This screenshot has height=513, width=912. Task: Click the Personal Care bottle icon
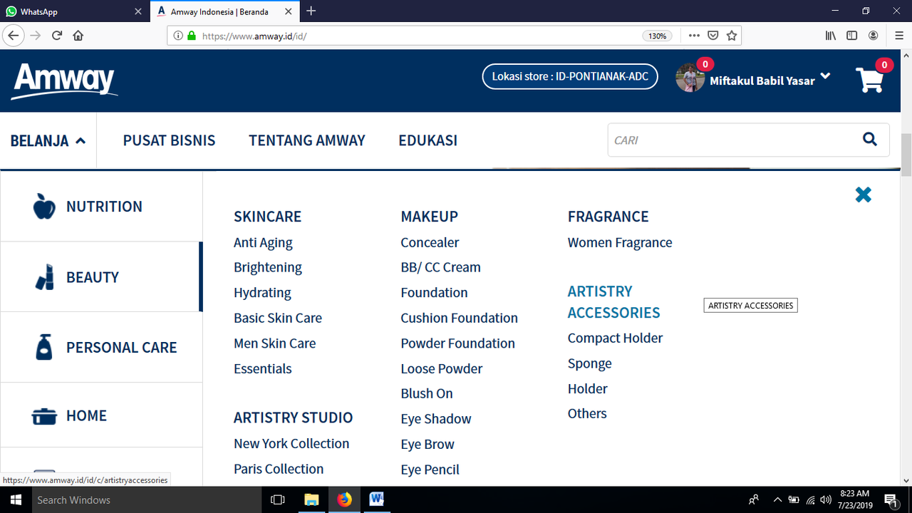click(x=44, y=347)
